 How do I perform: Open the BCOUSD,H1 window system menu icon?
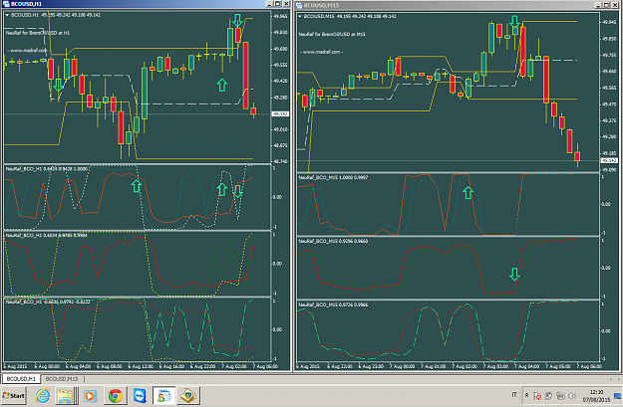click(x=6, y=4)
